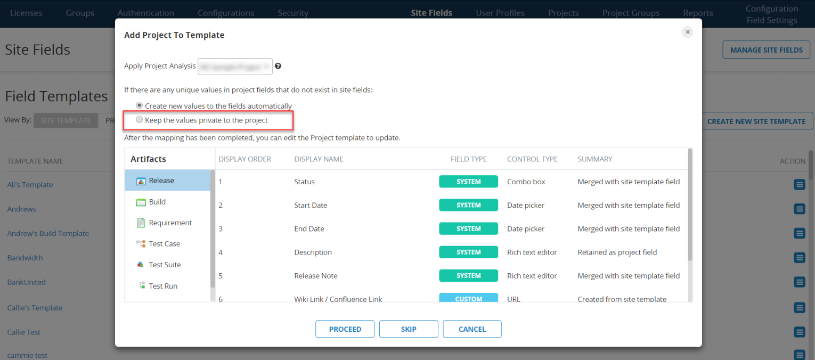
Task: Open the Apply Project Analysis dropdown
Action: pyautogui.click(x=235, y=67)
